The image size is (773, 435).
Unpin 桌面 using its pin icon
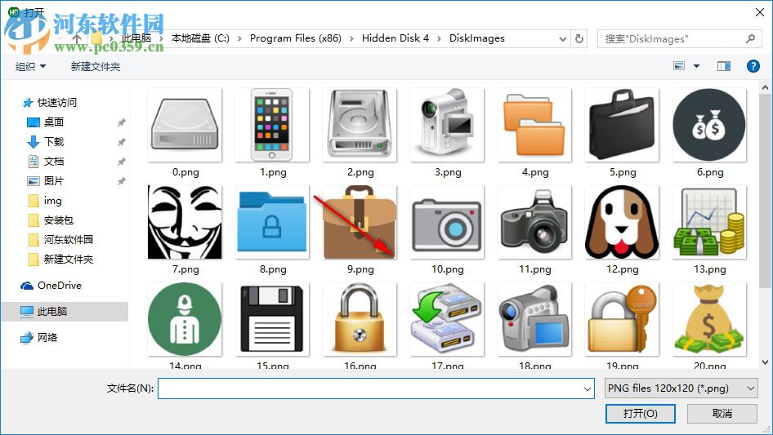[121, 122]
